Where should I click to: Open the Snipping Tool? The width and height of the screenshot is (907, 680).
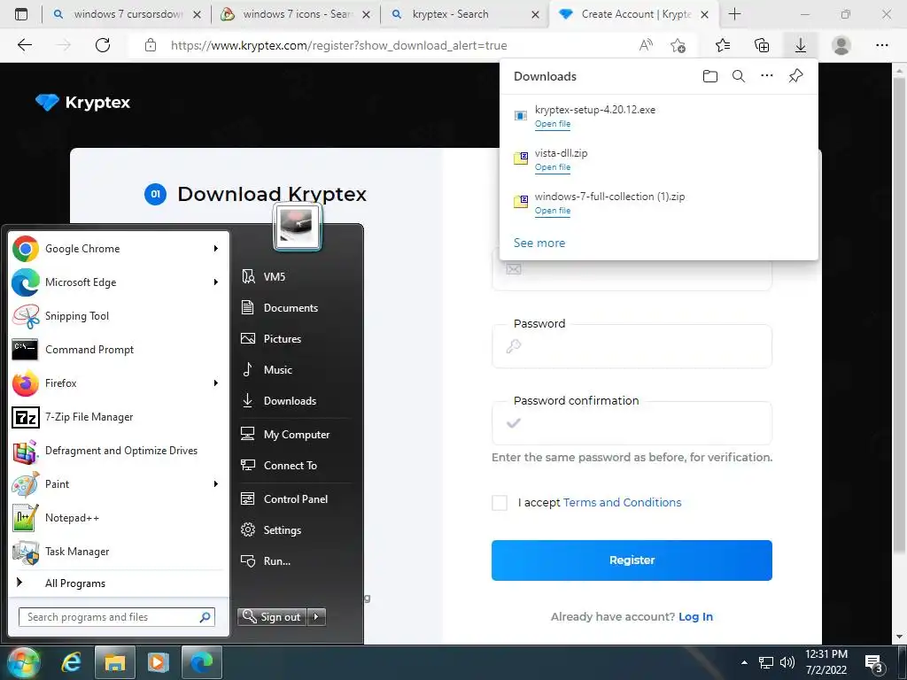(119, 316)
